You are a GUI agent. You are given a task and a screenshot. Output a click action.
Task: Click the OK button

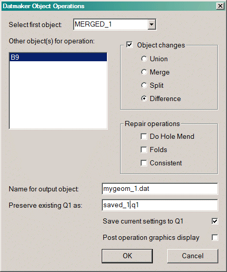127,256
